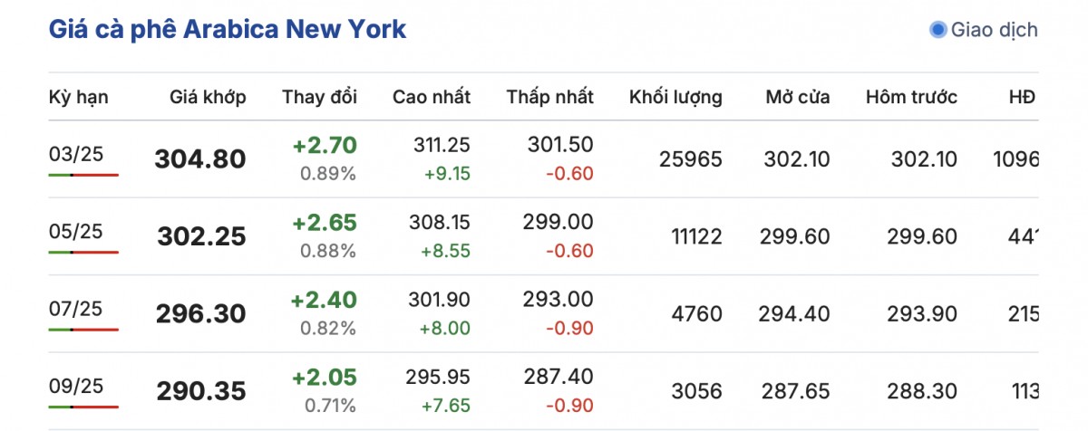Viewport: 1088px width, 431px height.
Task: Select the 05/25 contract term
Action: point(76,231)
